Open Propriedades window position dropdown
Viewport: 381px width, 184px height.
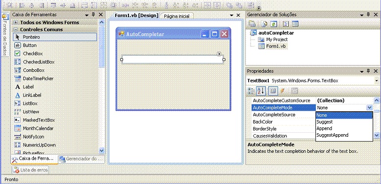coord(362,72)
